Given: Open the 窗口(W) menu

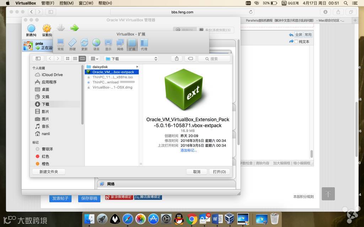Looking at the screenshot, I should pyautogui.click(x=86, y=3).
